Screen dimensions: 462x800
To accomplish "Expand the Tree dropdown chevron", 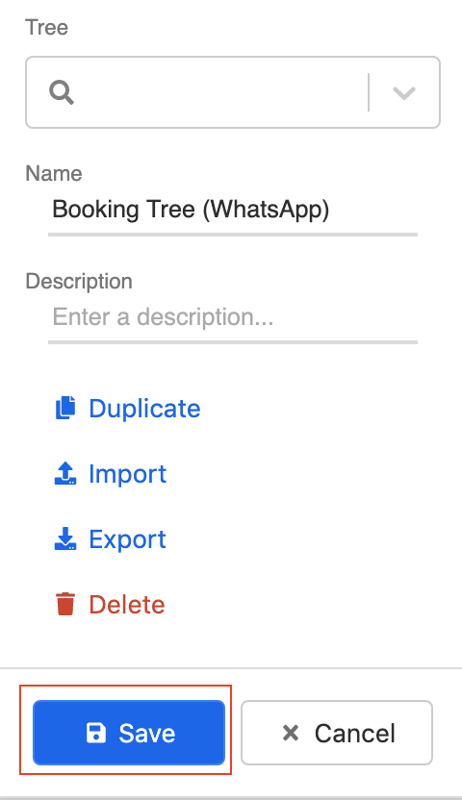I will coord(404,93).
